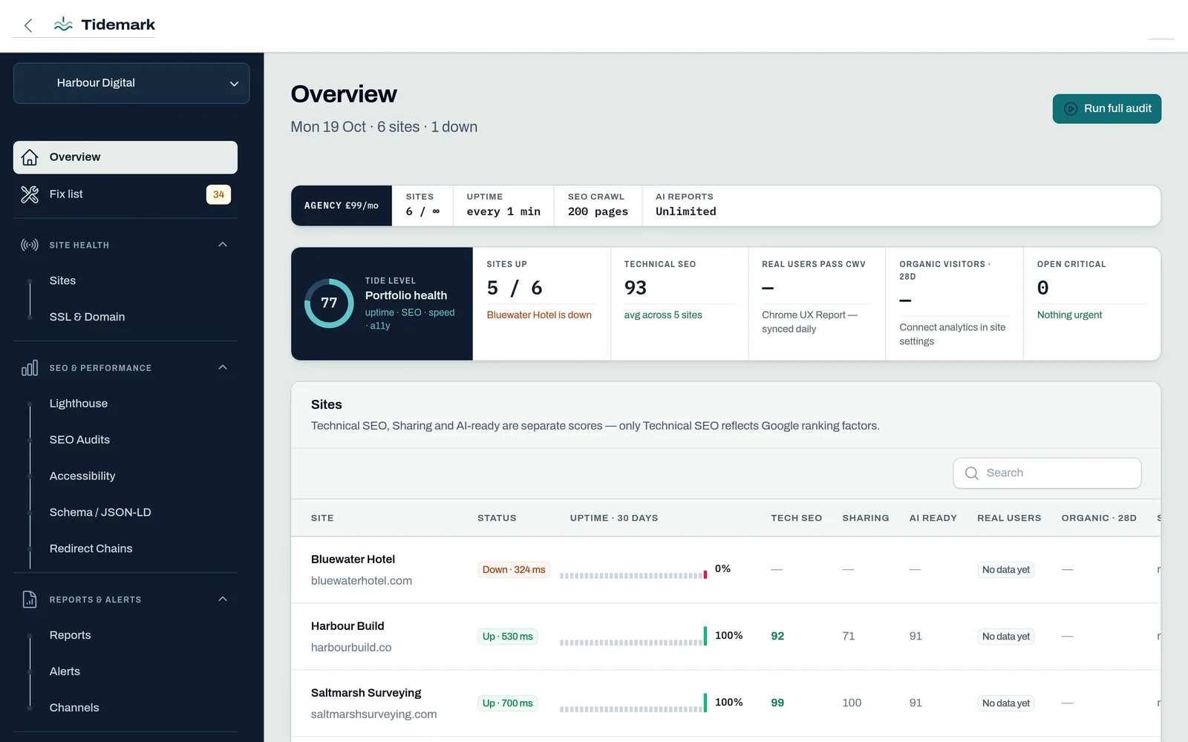Click Bluewater Hotel uptime bar

[633, 575]
